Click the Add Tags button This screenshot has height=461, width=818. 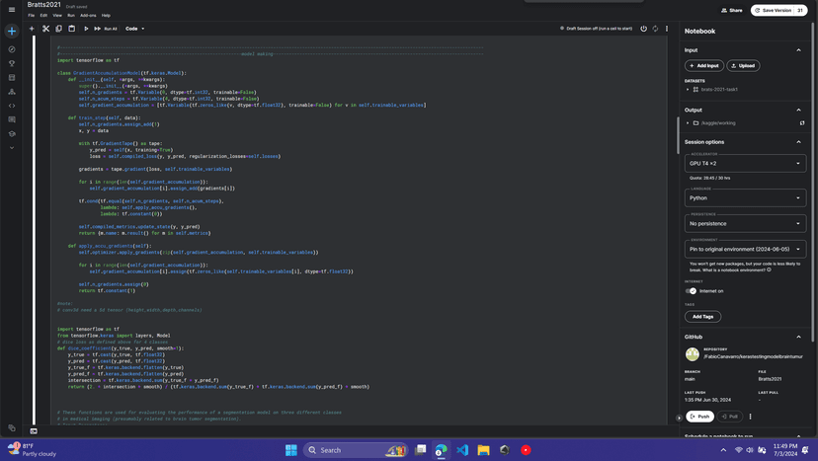(x=702, y=317)
